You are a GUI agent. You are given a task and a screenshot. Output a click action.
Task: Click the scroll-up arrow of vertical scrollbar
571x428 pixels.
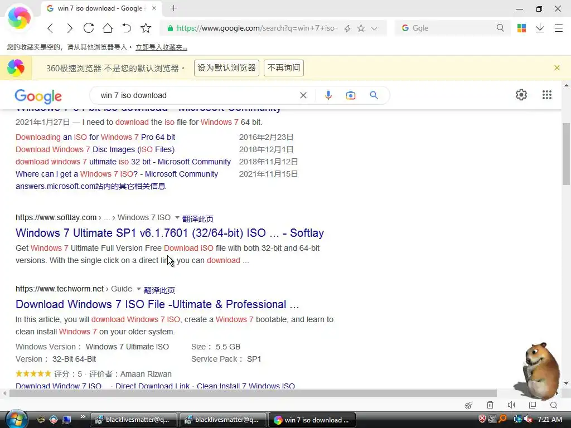[566, 85]
